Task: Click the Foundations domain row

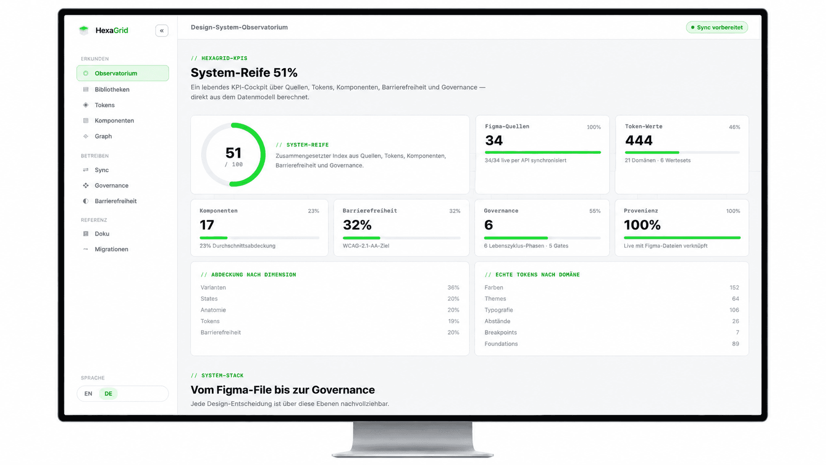Action: pos(612,344)
